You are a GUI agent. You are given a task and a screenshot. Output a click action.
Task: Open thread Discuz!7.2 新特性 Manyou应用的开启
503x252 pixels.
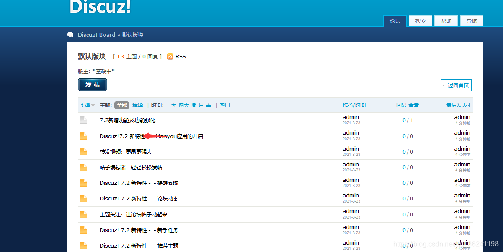coord(151,136)
